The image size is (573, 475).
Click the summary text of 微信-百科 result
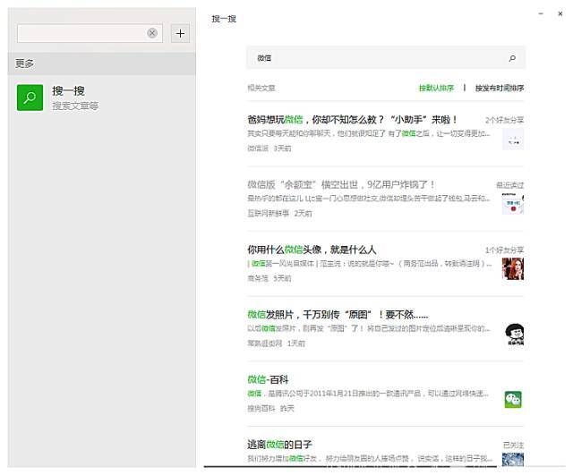coord(368,394)
